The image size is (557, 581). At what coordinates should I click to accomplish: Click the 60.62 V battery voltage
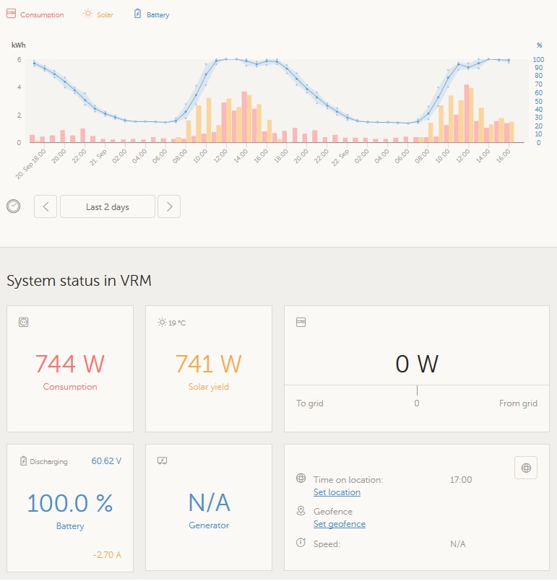(106, 461)
